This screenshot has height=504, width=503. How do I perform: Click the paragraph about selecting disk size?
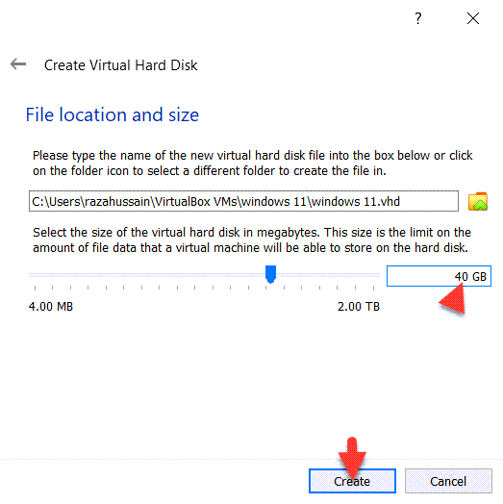coord(252,240)
